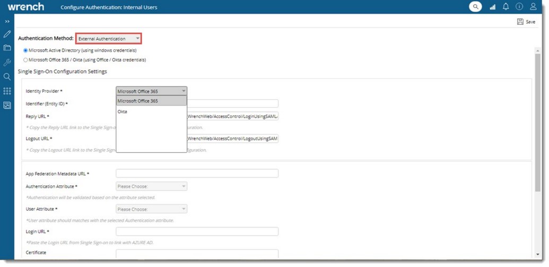
Task: Select Microsoft Active Directory radio option
Action: [x=25, y=50]
